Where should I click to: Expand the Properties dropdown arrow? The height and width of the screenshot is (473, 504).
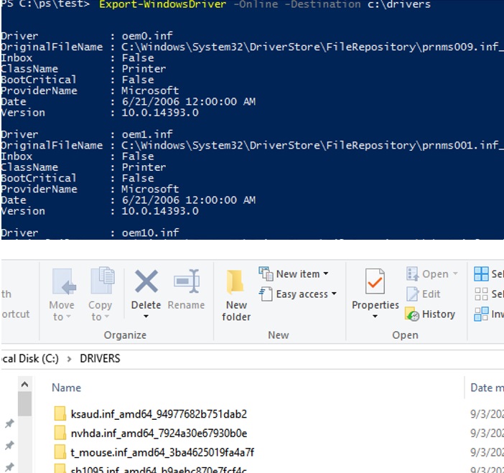coord(375,317)
